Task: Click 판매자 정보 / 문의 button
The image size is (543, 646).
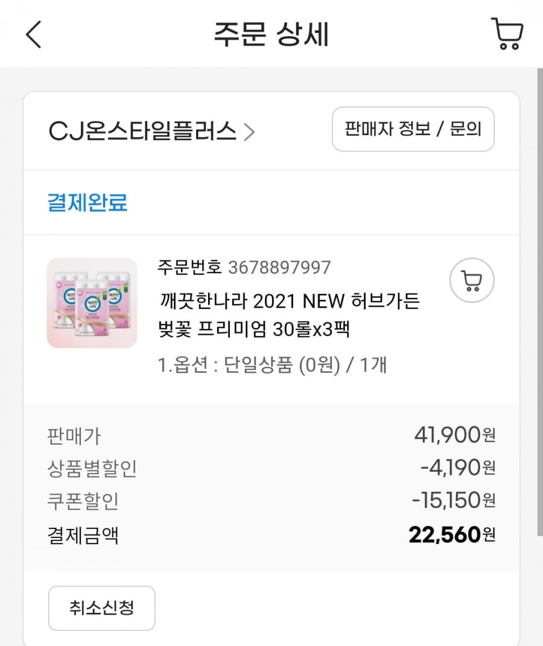Action: pos(413,129)
